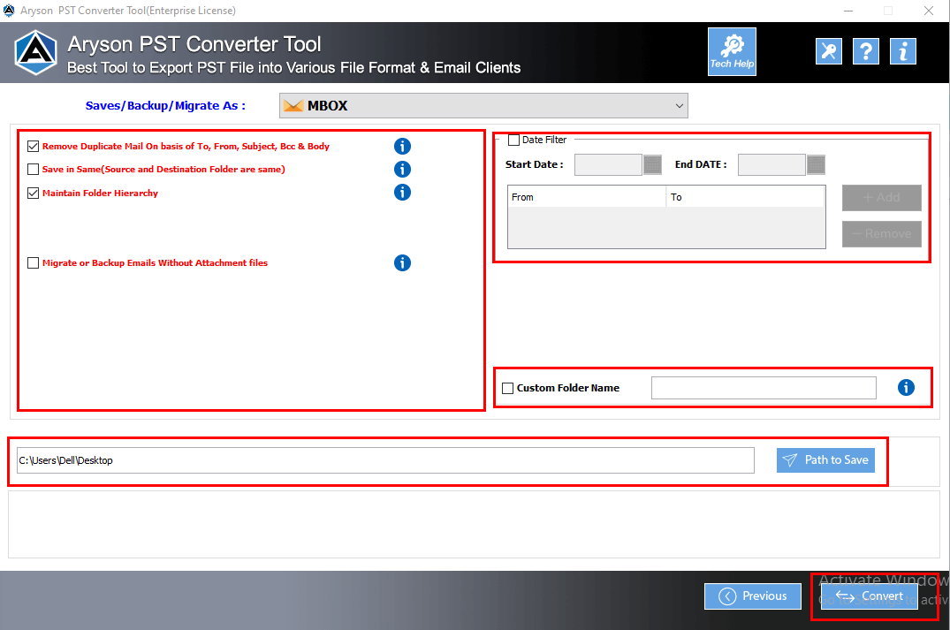Open the Tech Help support icon
This screenshot has width=950, height=630.
click(732, 51)
